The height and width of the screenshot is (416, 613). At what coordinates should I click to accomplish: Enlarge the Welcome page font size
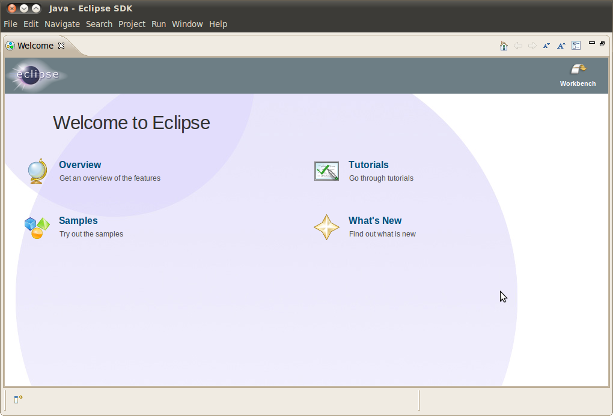tap(561, 46)
